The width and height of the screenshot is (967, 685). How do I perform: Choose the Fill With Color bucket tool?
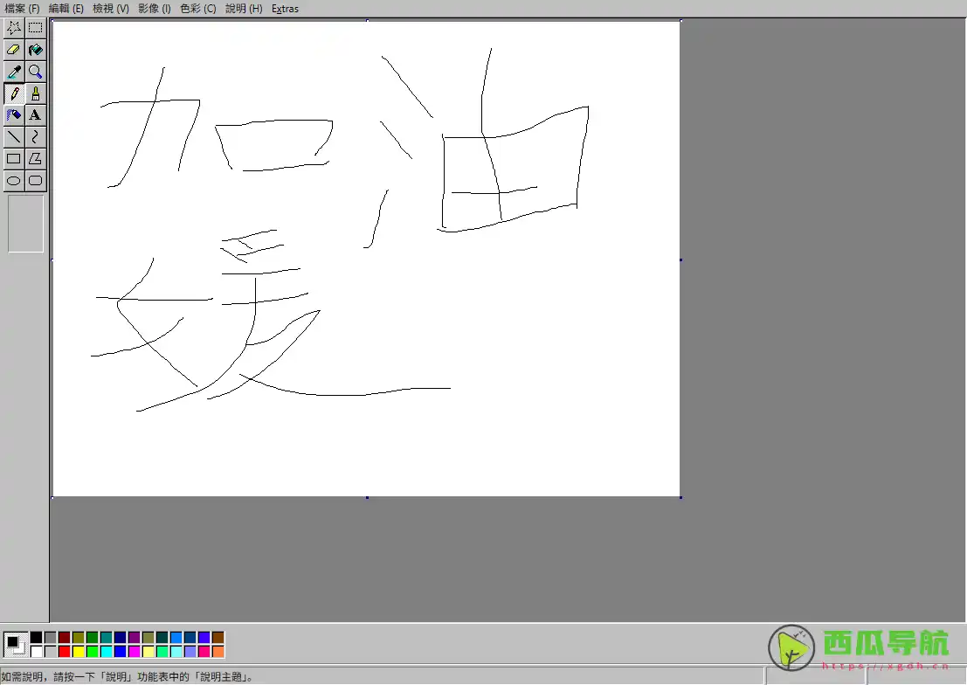click(36, 50)
